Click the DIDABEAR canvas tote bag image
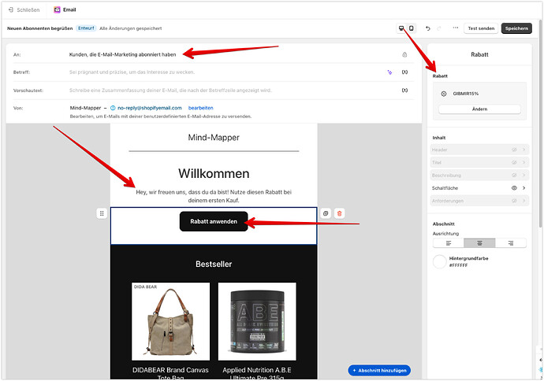Viewport: 544px width, 381px height. point(171,321)
